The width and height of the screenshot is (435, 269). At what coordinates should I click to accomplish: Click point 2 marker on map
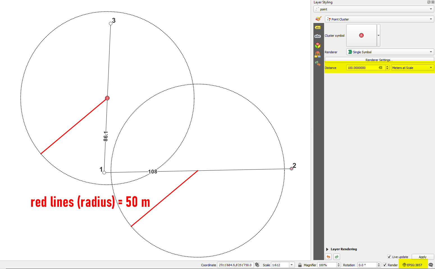coord(291,169)
